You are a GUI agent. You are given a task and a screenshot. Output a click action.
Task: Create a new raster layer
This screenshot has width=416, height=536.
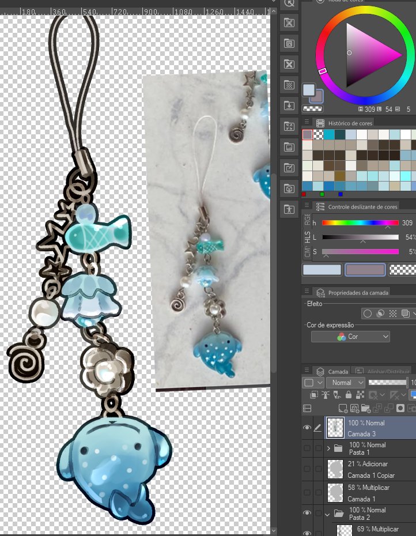tap(342, 408)
